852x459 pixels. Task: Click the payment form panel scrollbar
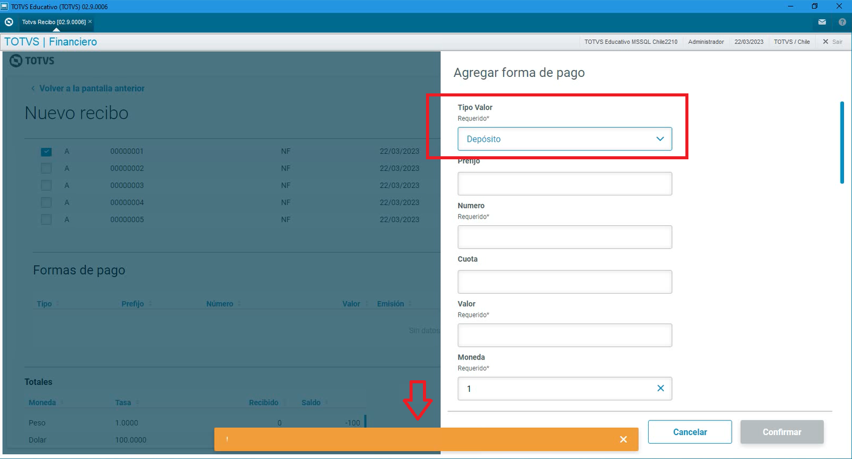842,142
